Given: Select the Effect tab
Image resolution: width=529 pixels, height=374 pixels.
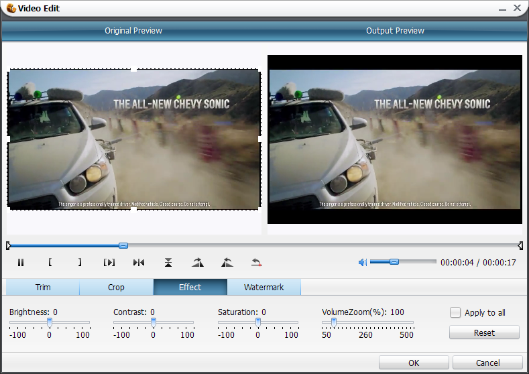Looking at the screenshot, I should (190, 288).
